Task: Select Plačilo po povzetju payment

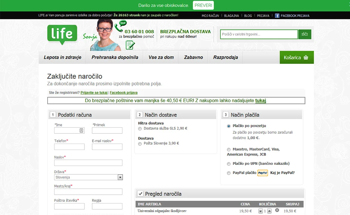Action: (x=229, y=126)
